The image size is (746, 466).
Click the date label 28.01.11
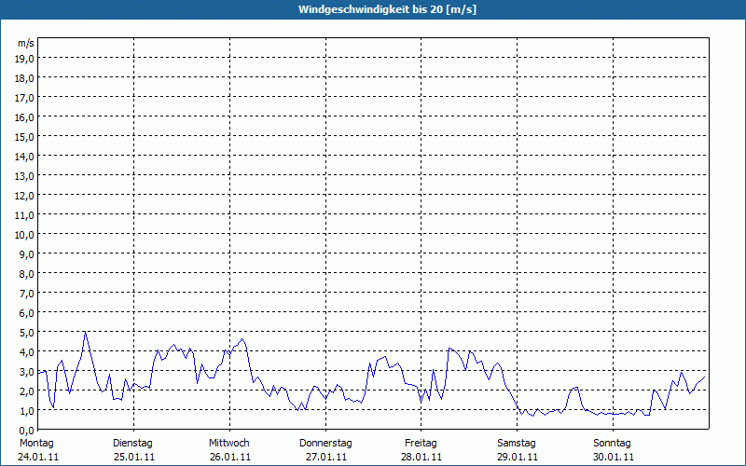point(421,458)
